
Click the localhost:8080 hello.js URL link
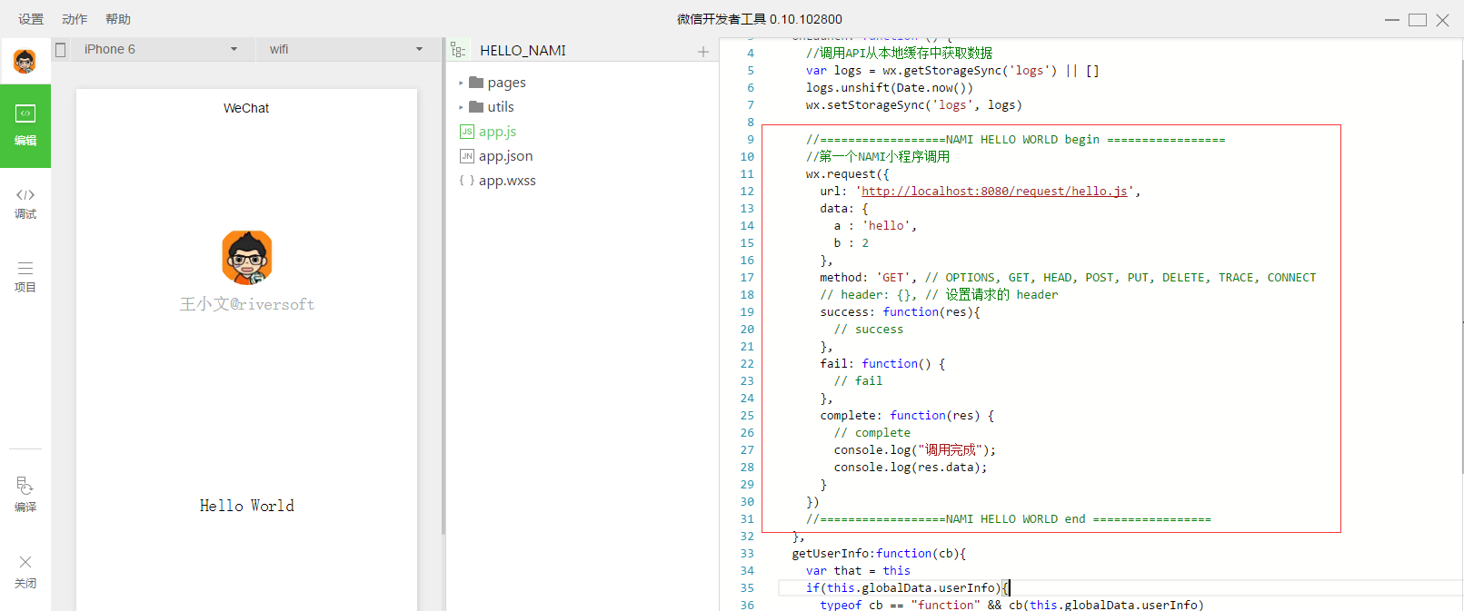994,192
